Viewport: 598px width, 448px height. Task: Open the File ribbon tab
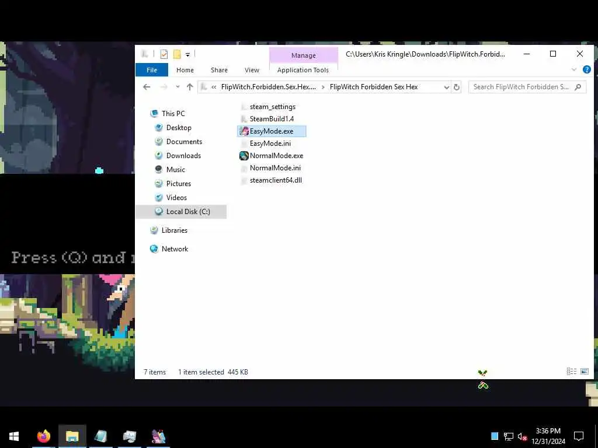tap(152, 70)
